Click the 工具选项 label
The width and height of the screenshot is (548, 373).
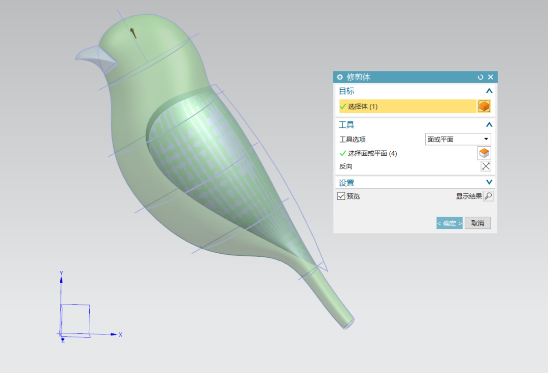pyautogui.click(x=352, y=140)
